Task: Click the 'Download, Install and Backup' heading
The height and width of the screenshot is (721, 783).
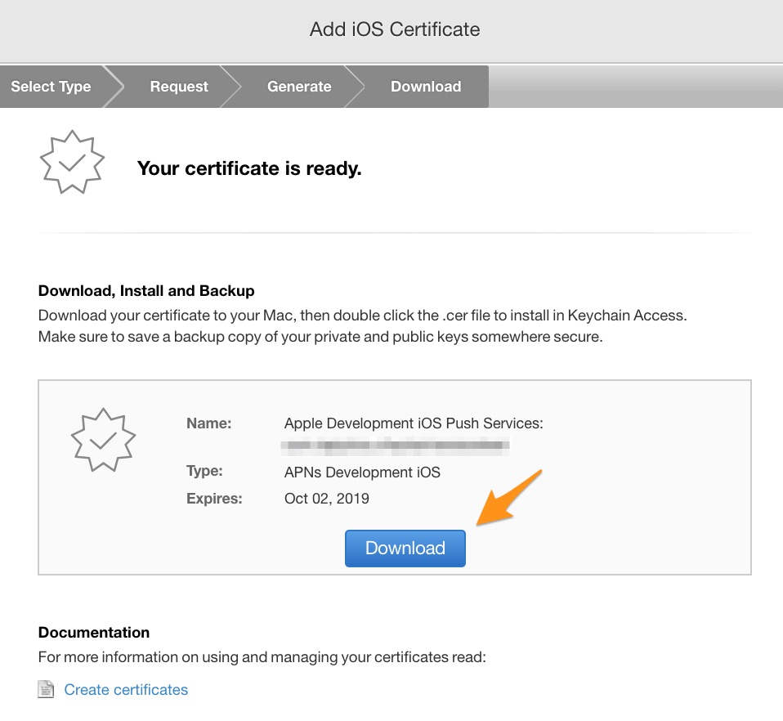Action: (x=146, y=290)
